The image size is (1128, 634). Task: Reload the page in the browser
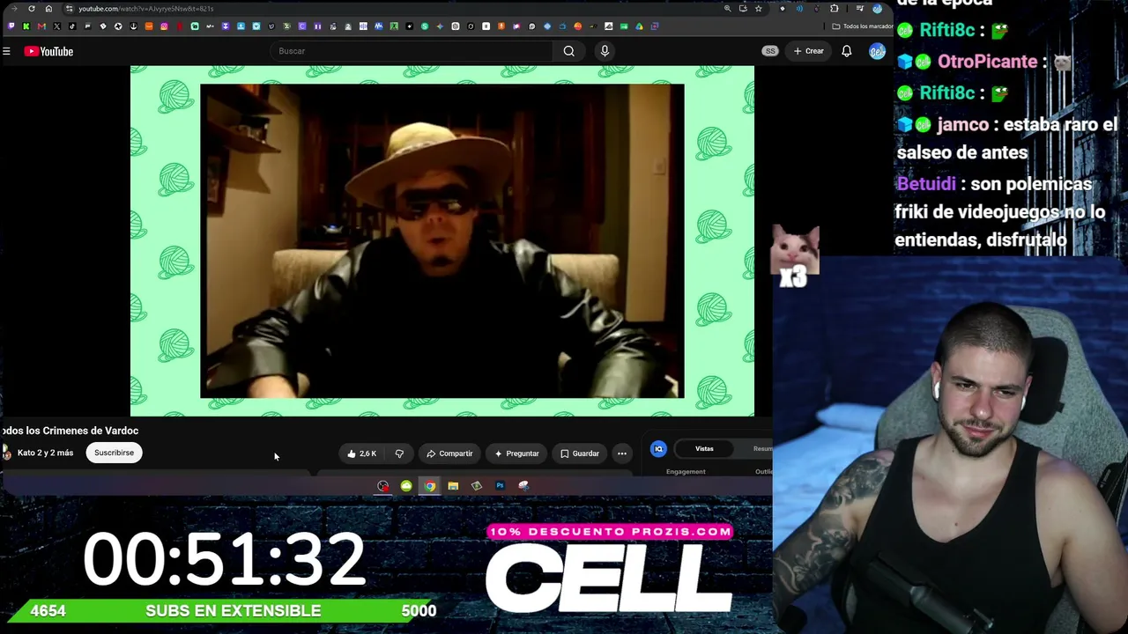(32, 9)
